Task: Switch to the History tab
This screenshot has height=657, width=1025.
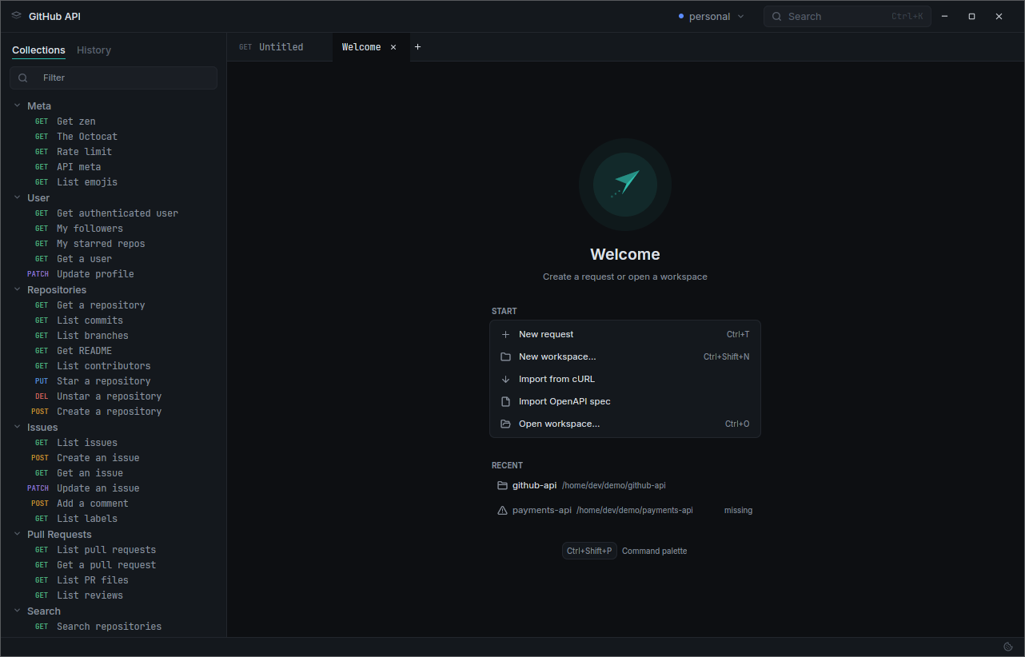Action: pyautogui.click(x=94, y=50)
